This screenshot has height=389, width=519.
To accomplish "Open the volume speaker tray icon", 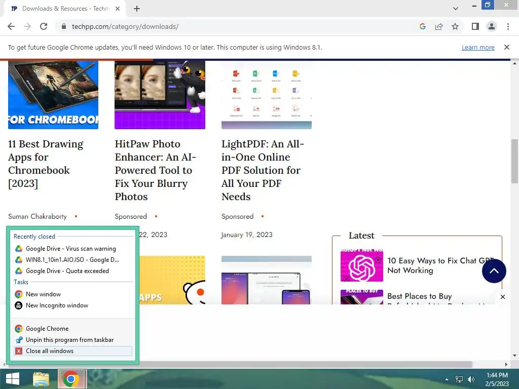I will click(471, 379).
